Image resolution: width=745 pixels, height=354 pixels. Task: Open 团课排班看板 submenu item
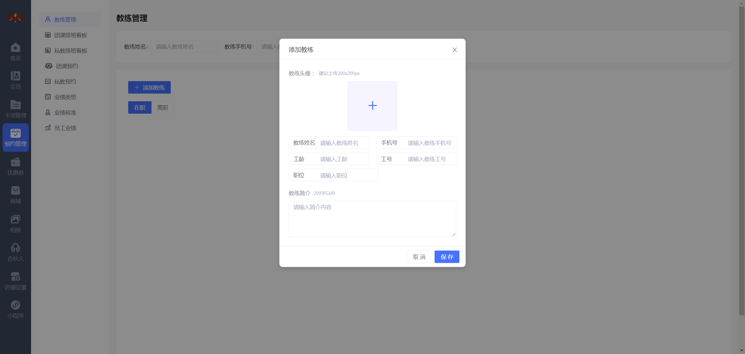coord(70,35)
